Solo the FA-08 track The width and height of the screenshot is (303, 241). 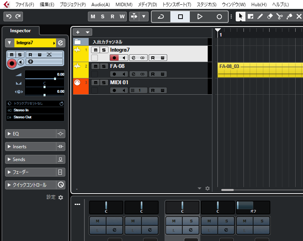pos(104,66)
